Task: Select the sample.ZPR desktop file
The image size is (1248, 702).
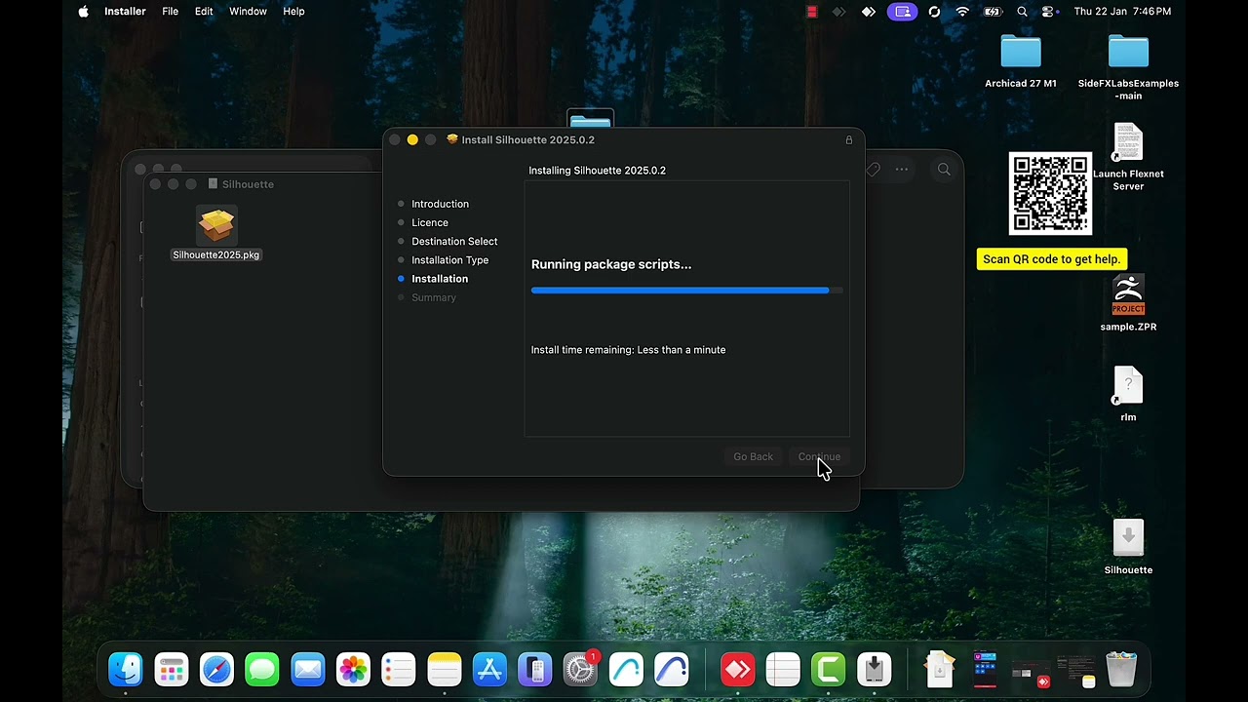Action: (x=1128, y=303)
